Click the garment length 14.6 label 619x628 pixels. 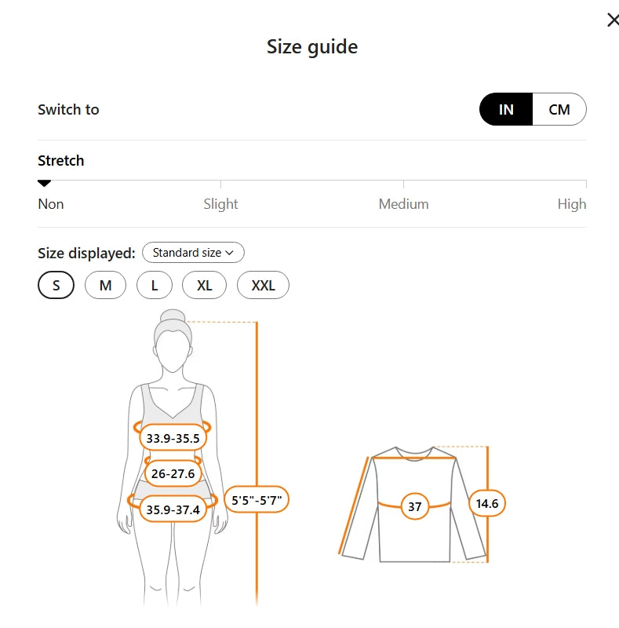(487, 503)
